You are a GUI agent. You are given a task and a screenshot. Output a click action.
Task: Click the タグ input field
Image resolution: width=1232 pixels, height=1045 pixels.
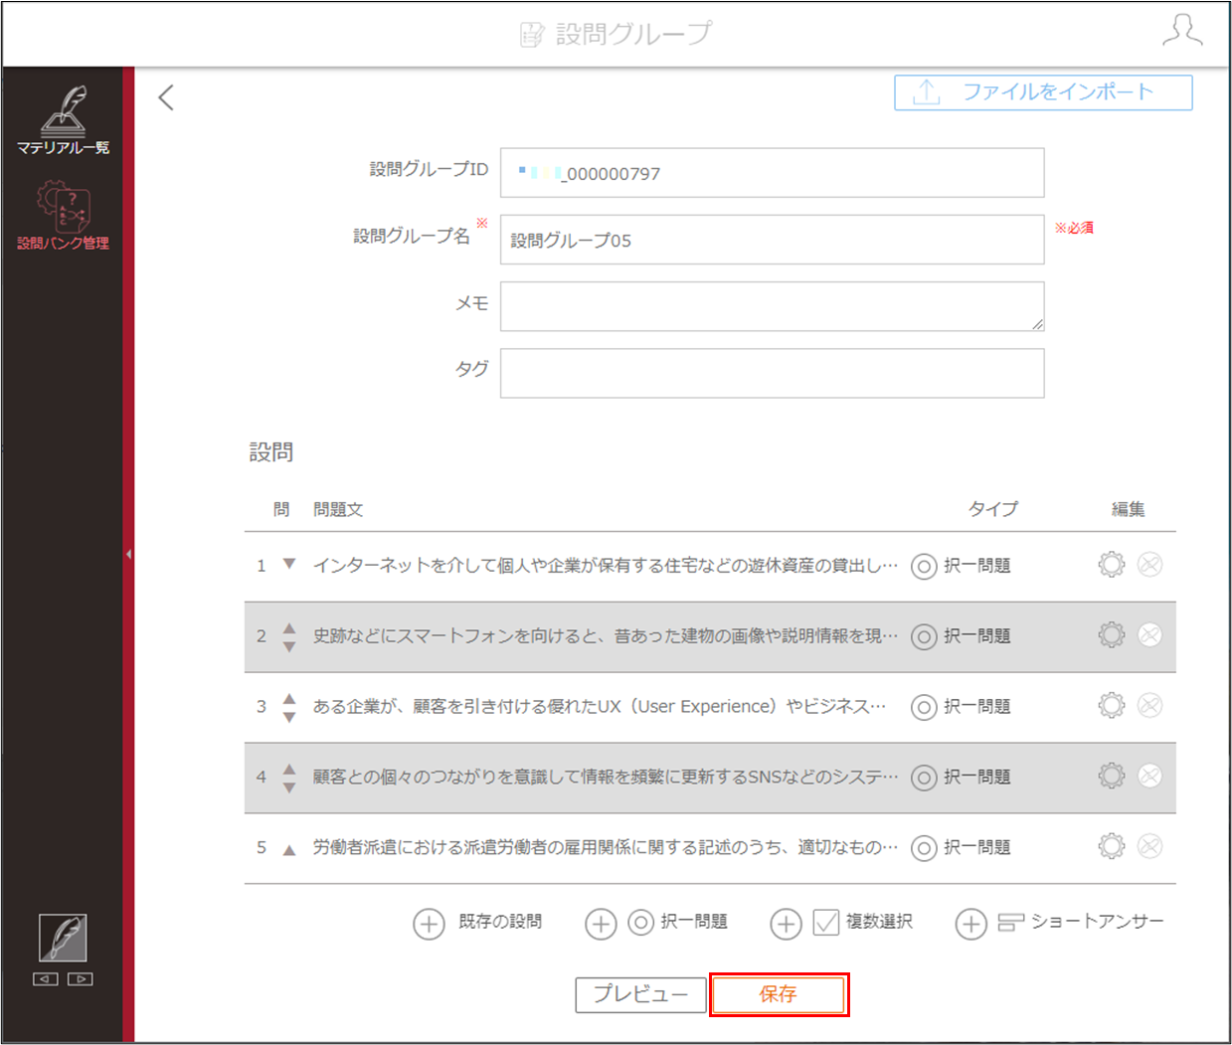point(772,373)
